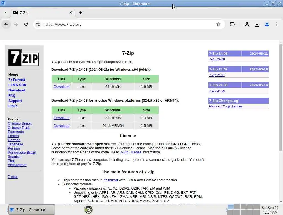Viewport: 283px width, 215px height.
Task: Download the 32-bit x86 installer
Action: pyautogui.click(x=62, y=118)
